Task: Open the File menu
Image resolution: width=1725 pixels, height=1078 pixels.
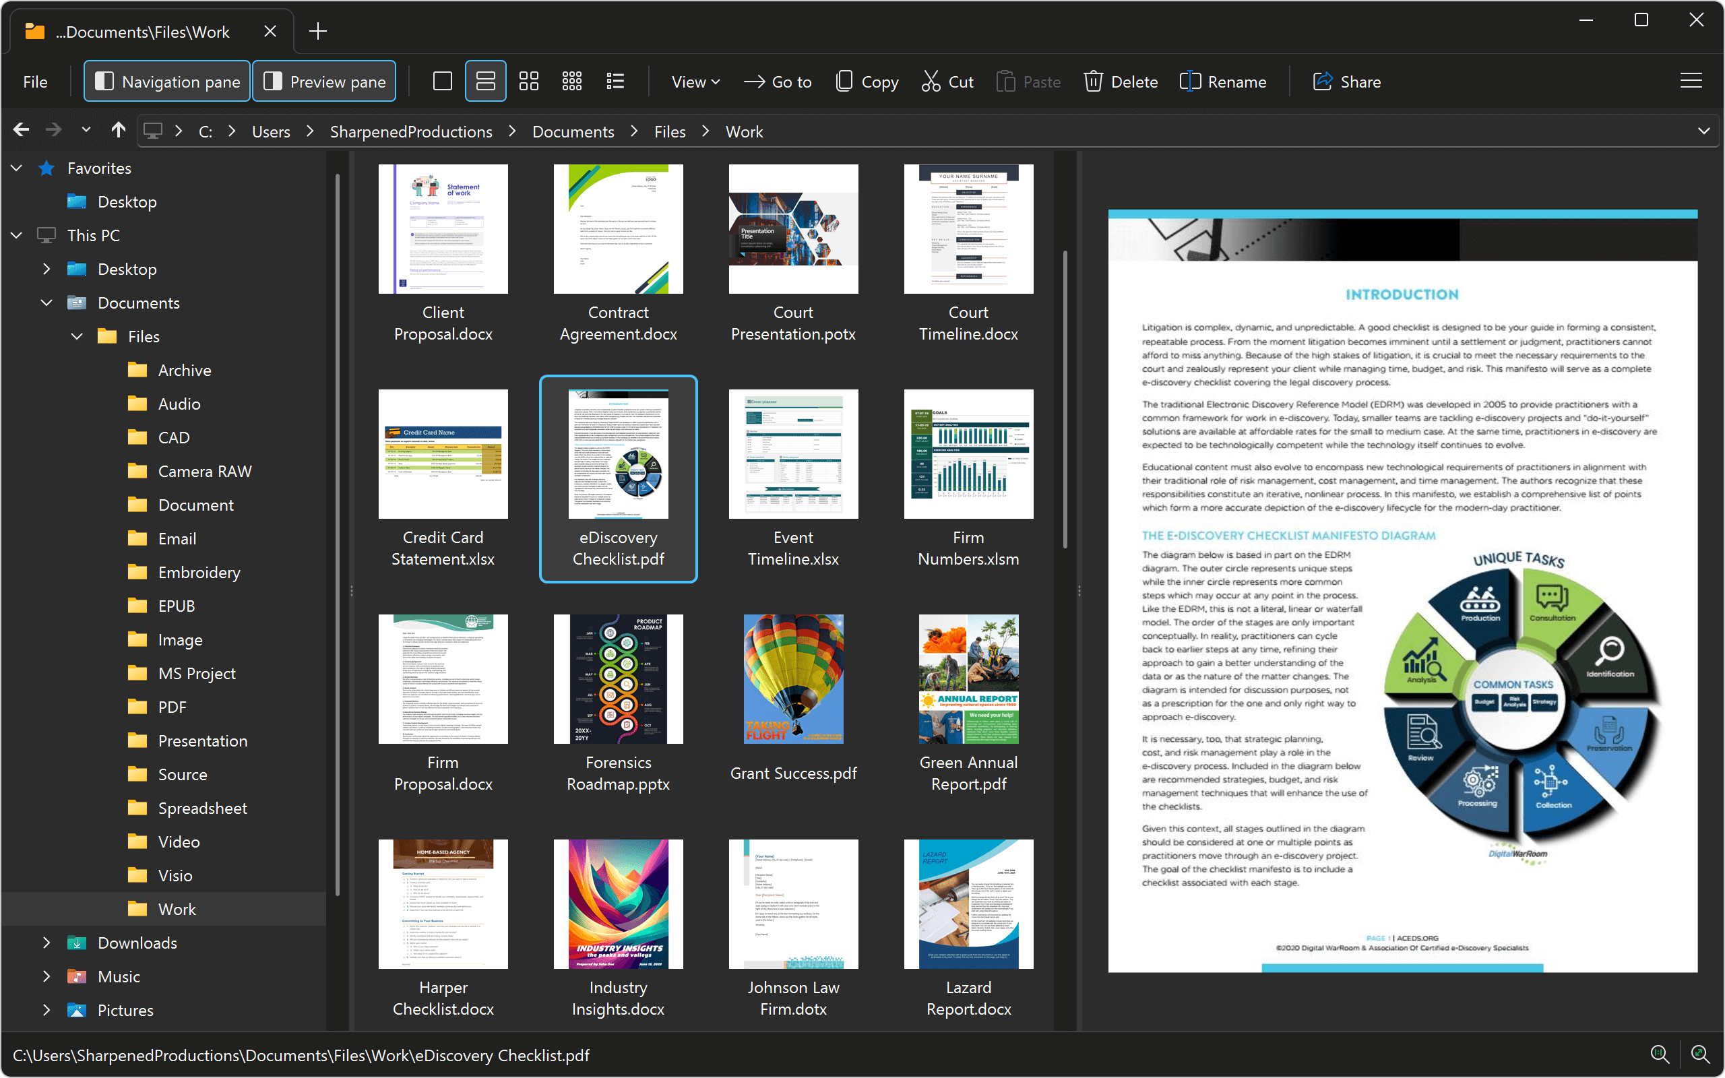Action: (35, 82)
